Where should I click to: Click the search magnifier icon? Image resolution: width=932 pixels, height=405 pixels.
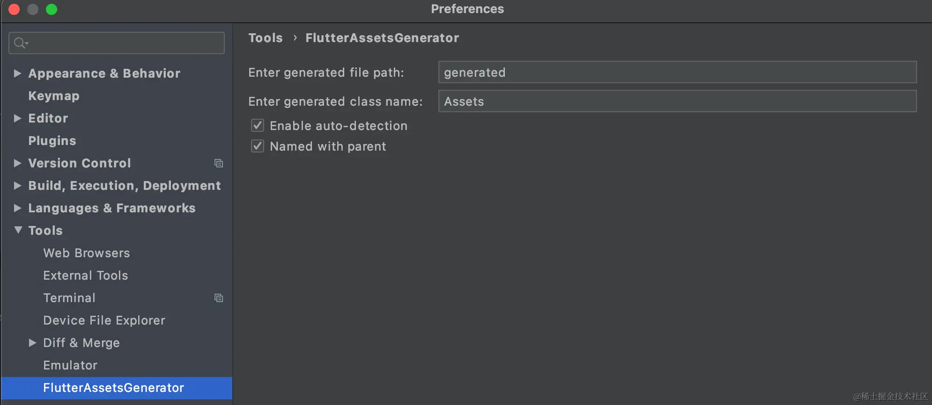point(20,43)
